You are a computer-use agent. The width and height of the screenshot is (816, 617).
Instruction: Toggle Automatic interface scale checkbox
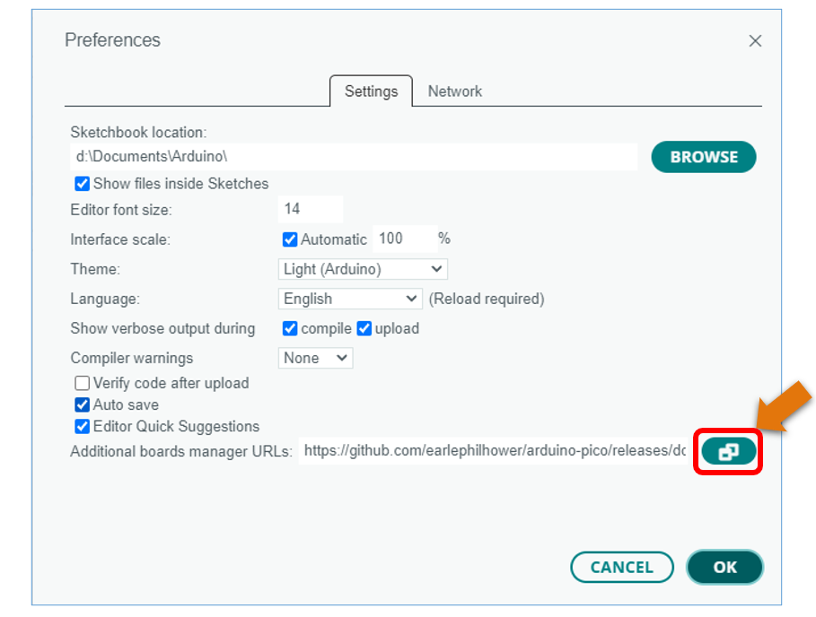(x=290, y=239)
